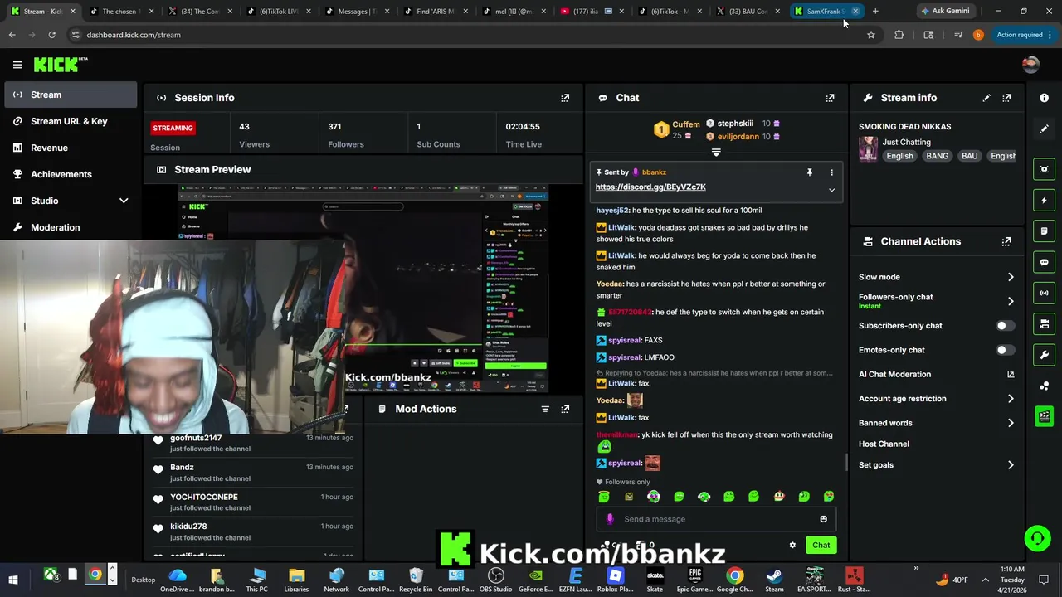The height and width of the screenshot is (597, 1062).
Task: Expand the Banned words settings
Action: click(1011, 423)
